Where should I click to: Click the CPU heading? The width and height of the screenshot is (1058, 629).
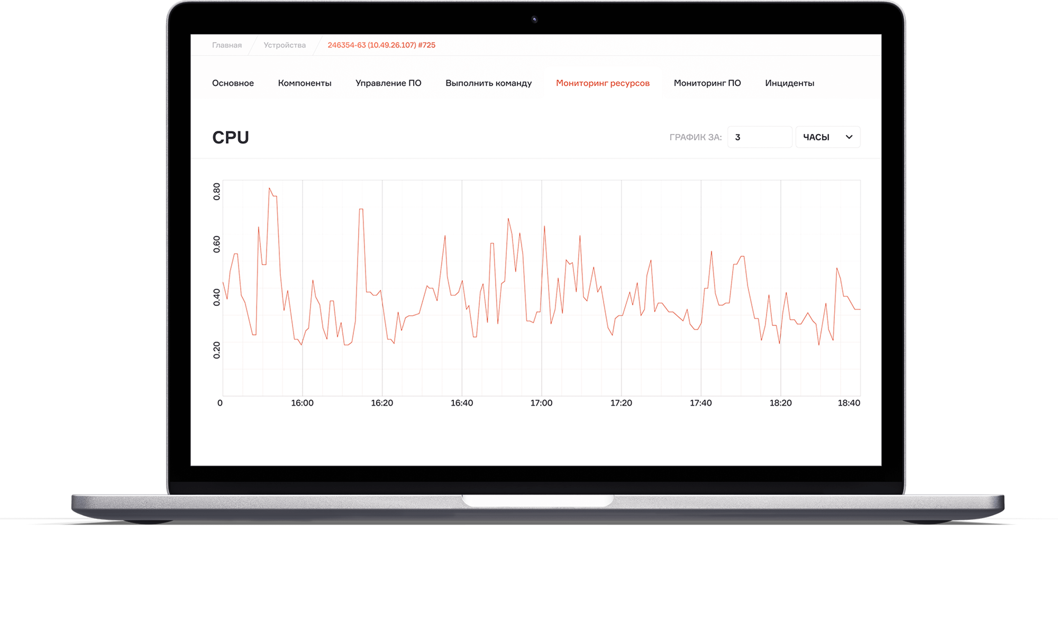click(230, 137)
